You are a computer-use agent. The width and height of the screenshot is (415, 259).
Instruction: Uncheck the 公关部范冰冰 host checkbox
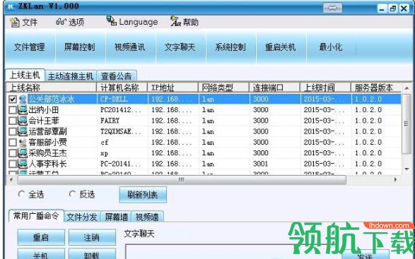[x=13, y=99]
